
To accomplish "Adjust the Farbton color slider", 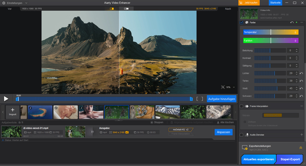I will pos(271,41).
